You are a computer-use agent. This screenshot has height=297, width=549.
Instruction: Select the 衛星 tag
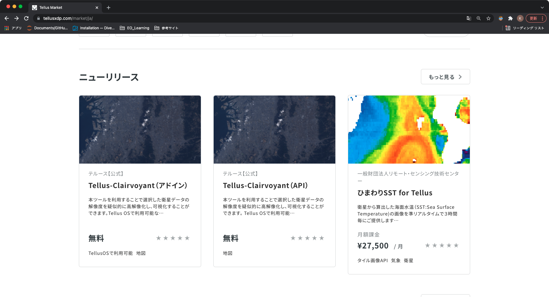pyautogui.click(x=408, y=261)
